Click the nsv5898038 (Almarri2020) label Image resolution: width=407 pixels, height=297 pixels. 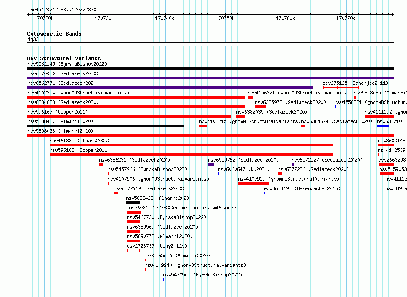click(x=60, y=131)
